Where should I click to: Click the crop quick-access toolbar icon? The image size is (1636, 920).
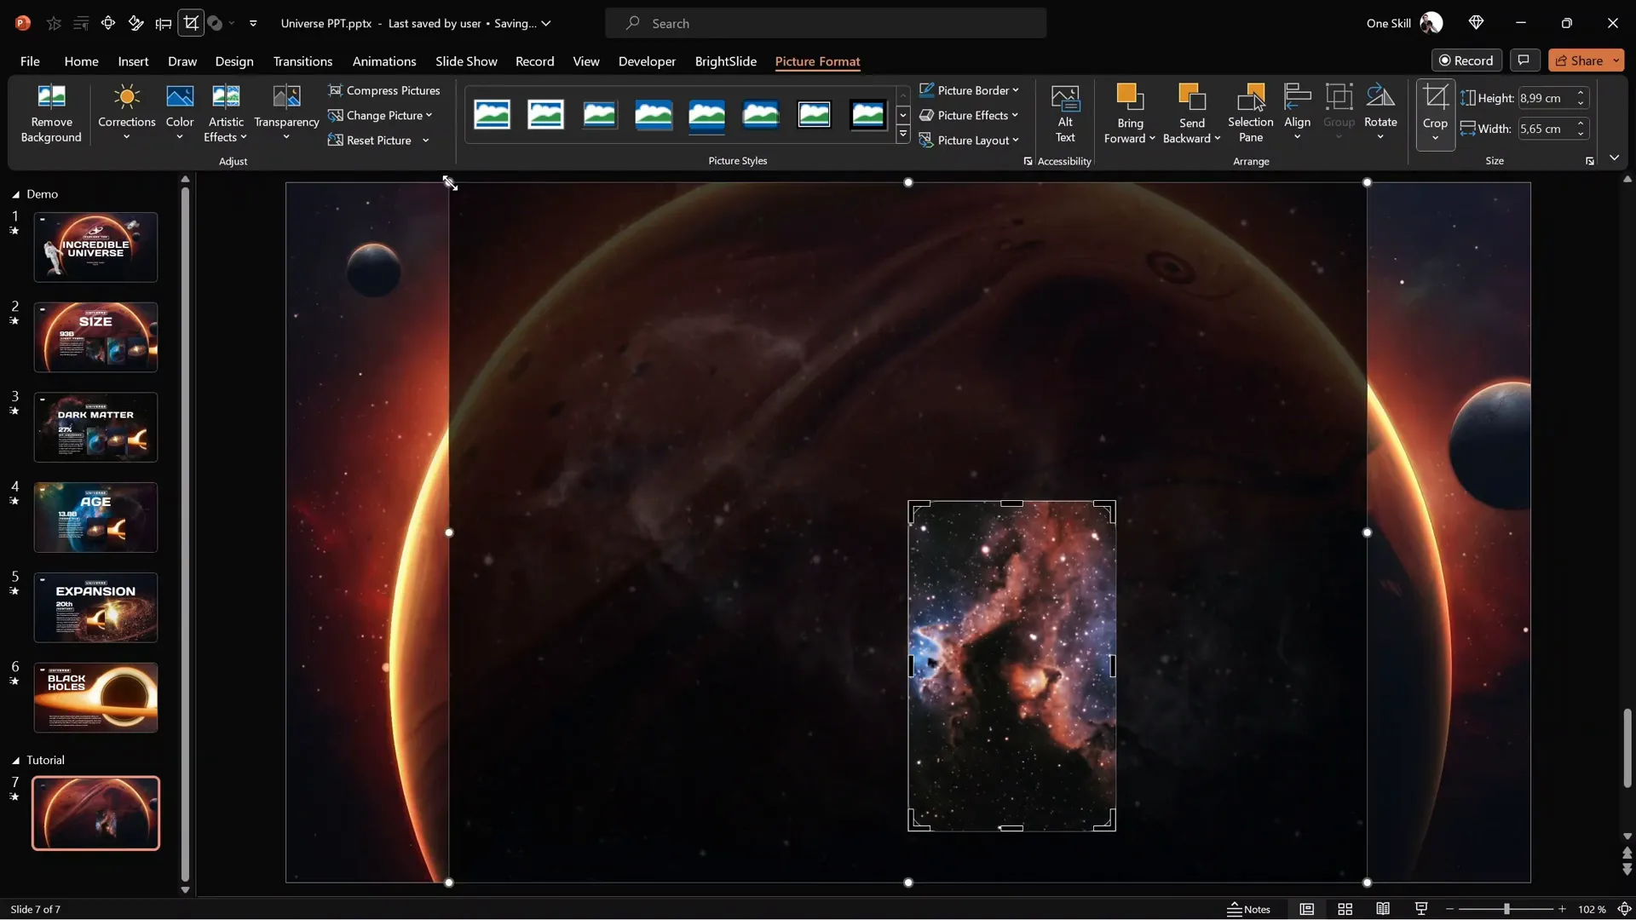[x=191, y=23]
